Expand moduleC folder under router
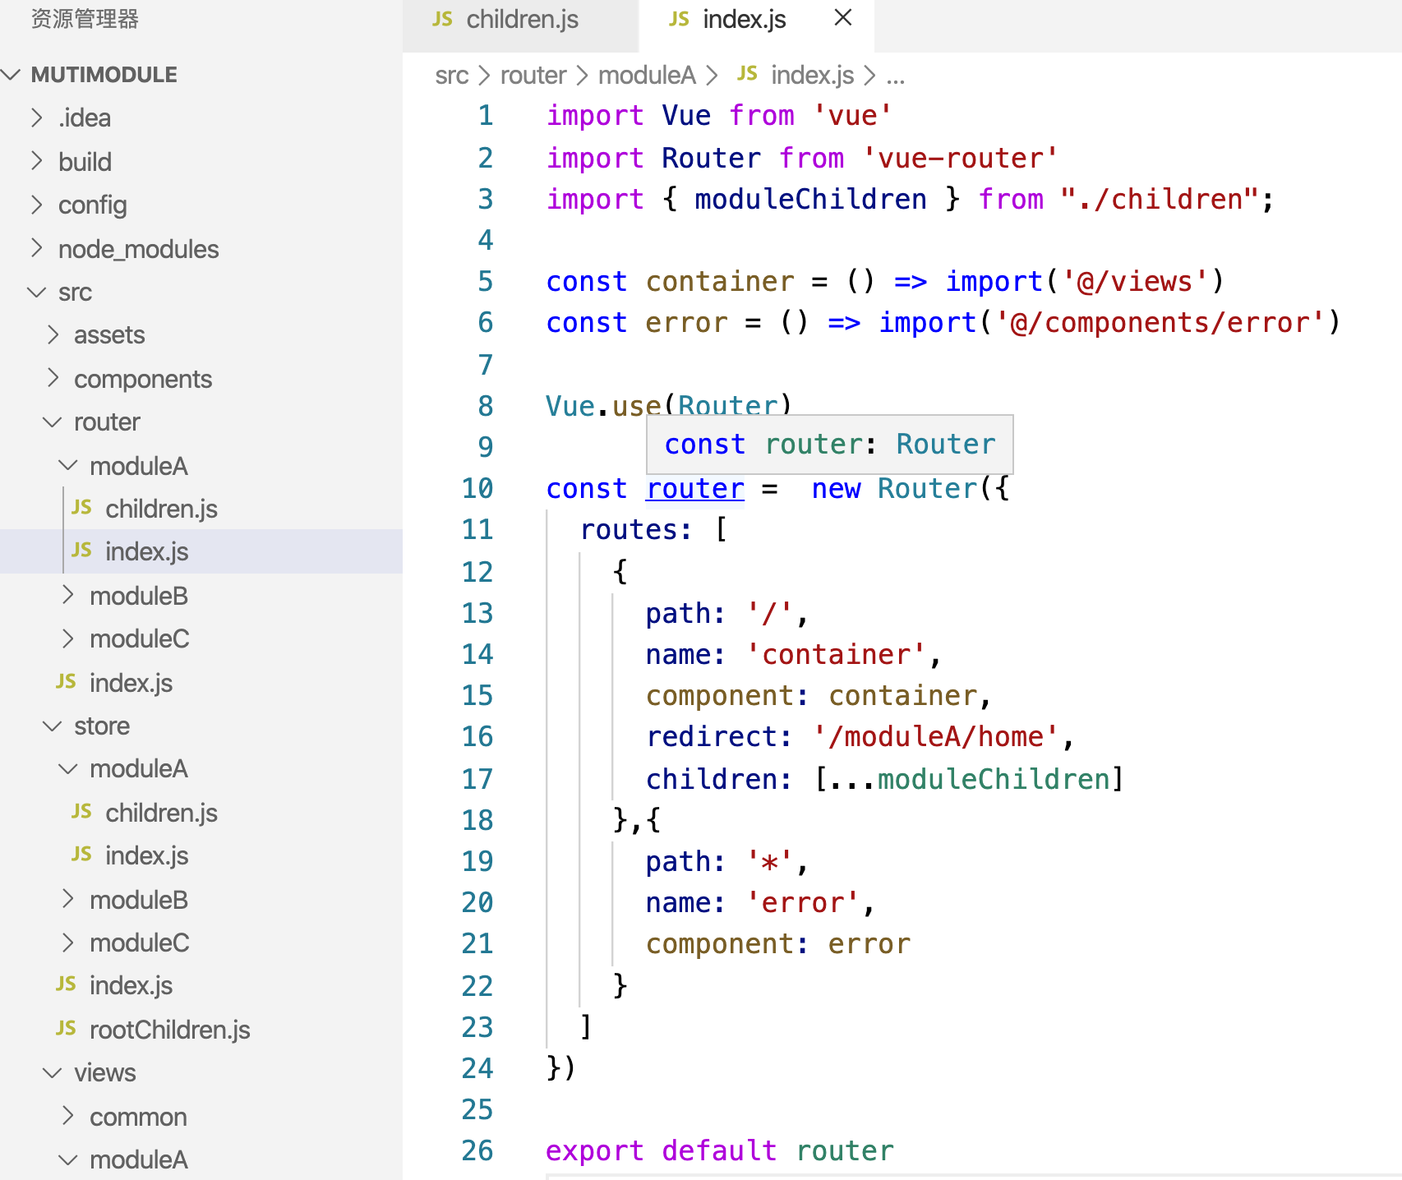The image size is (1402, 1180). (x=68, y=638)
